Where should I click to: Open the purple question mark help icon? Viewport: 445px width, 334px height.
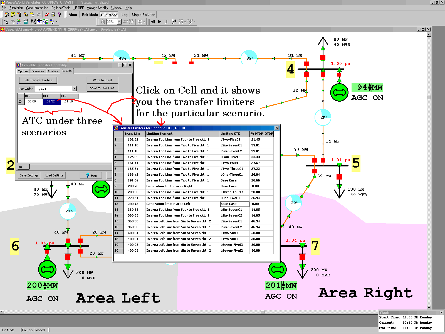tap(59, 15)
